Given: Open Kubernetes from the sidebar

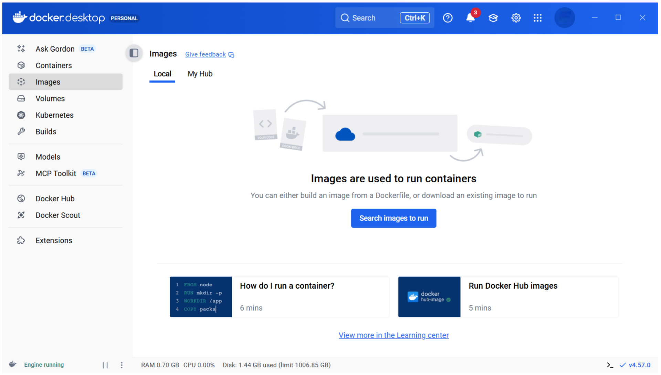Looking at the screenshot, I should 54,115.
